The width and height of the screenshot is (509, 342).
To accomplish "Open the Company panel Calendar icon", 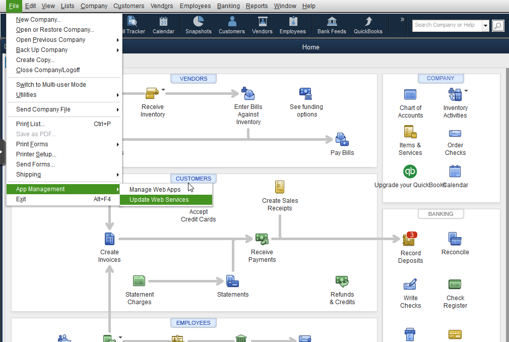I will (x=455, y=172).
